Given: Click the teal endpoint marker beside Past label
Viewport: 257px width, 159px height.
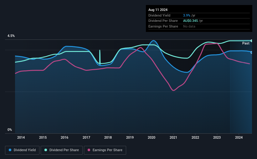Looking at the screenshot, I should (252, 41).
